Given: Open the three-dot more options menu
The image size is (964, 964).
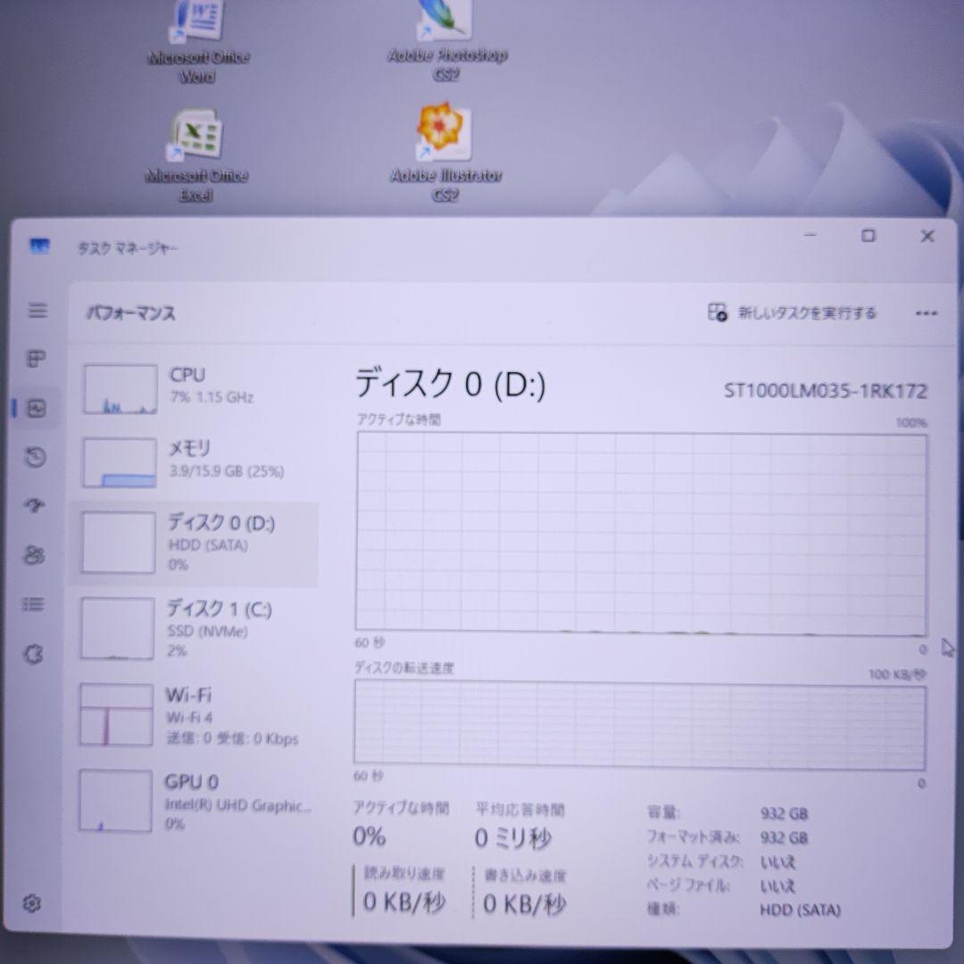Looking at the screenshot, I should (x=926, y=313).
